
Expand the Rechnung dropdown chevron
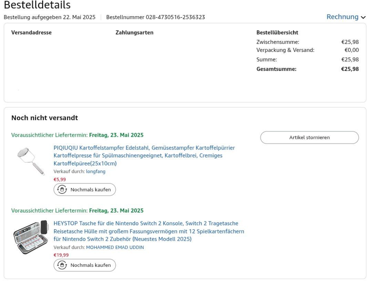click(x=363, y=17)
